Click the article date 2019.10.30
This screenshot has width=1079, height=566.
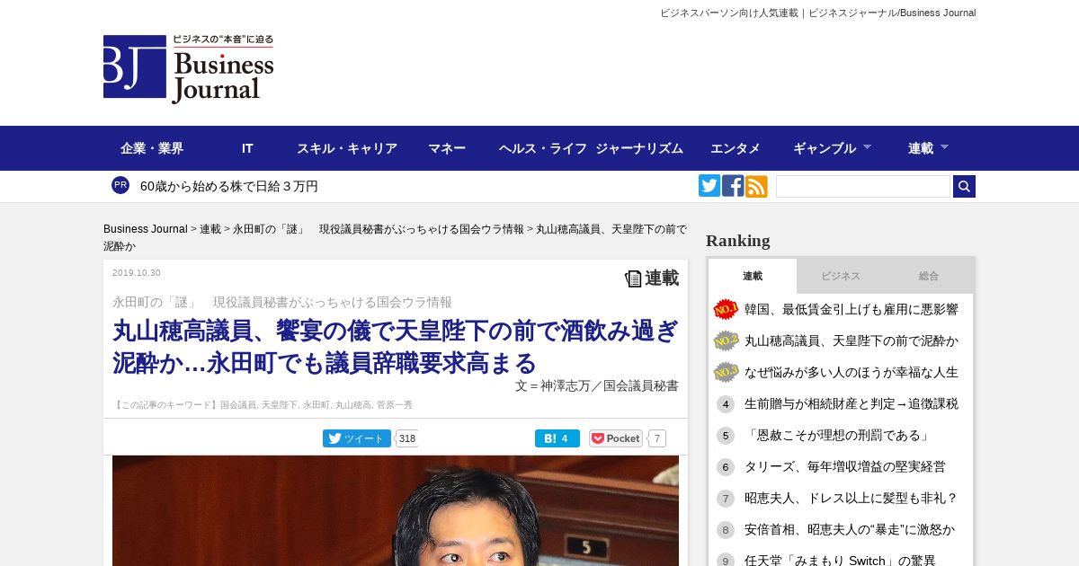(137, 273)
